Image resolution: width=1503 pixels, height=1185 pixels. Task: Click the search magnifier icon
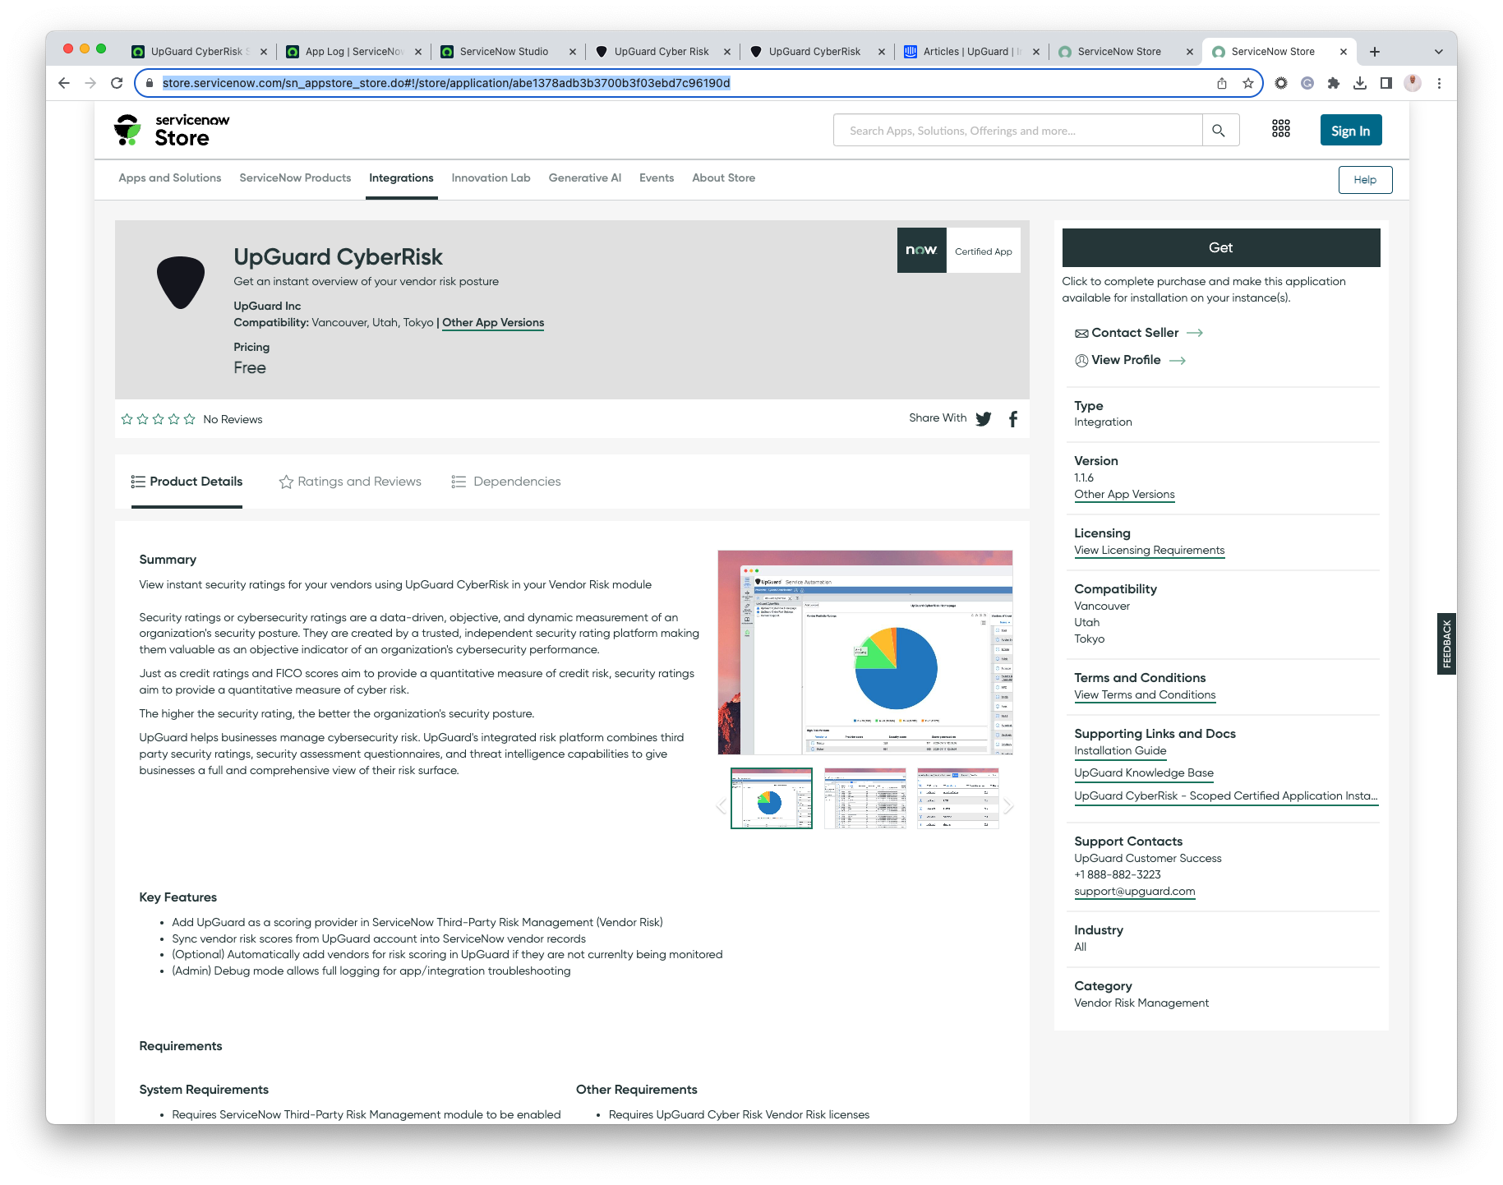pos(1219,130)
